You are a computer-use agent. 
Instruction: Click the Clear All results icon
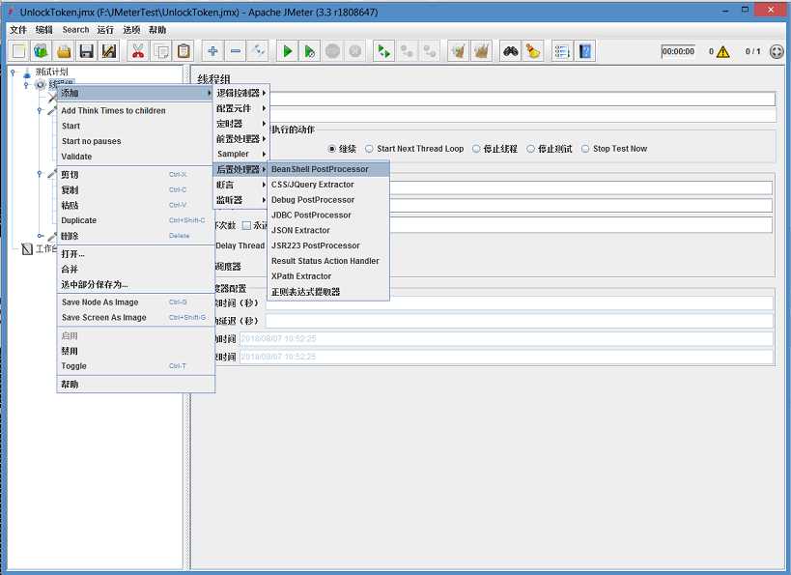click(x=481, y=51)
